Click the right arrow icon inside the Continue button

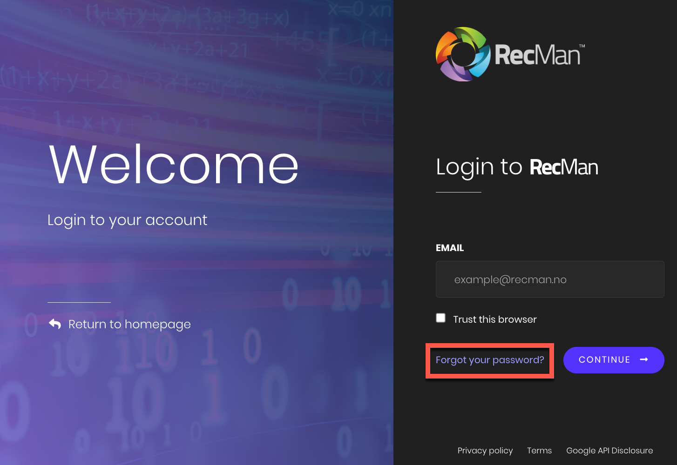[644, 359]
